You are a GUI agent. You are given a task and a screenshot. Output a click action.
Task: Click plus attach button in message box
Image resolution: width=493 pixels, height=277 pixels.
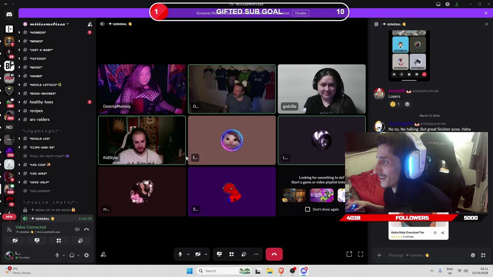click(379, 255)
